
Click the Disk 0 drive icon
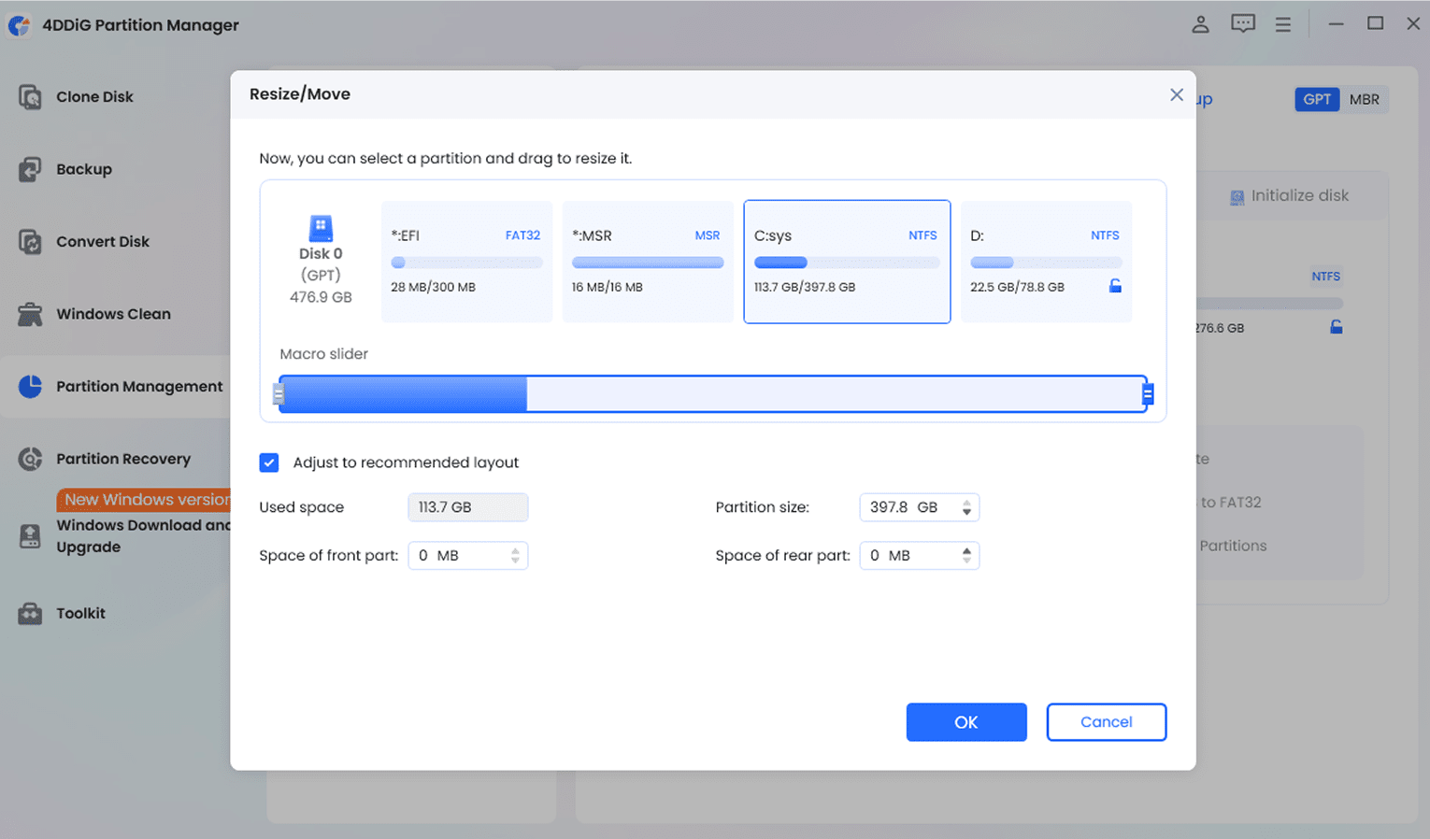click(x=321, y=227)
